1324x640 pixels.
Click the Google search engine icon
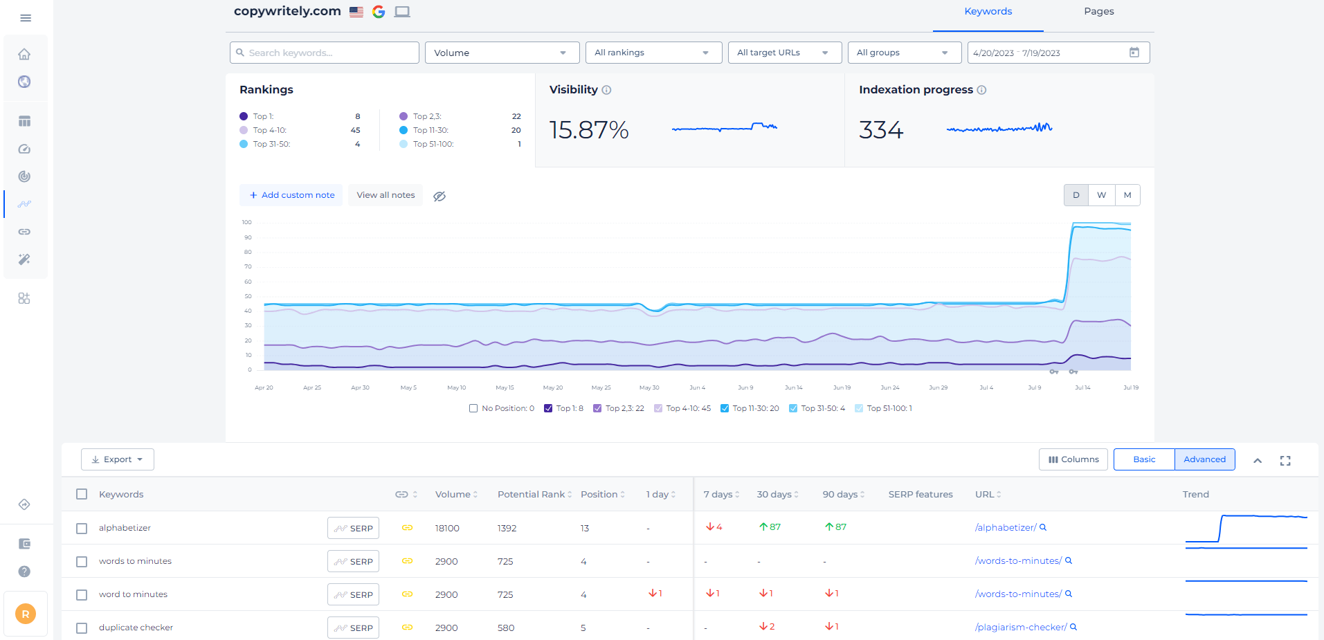pyautogui.click(x=379, y=12)
